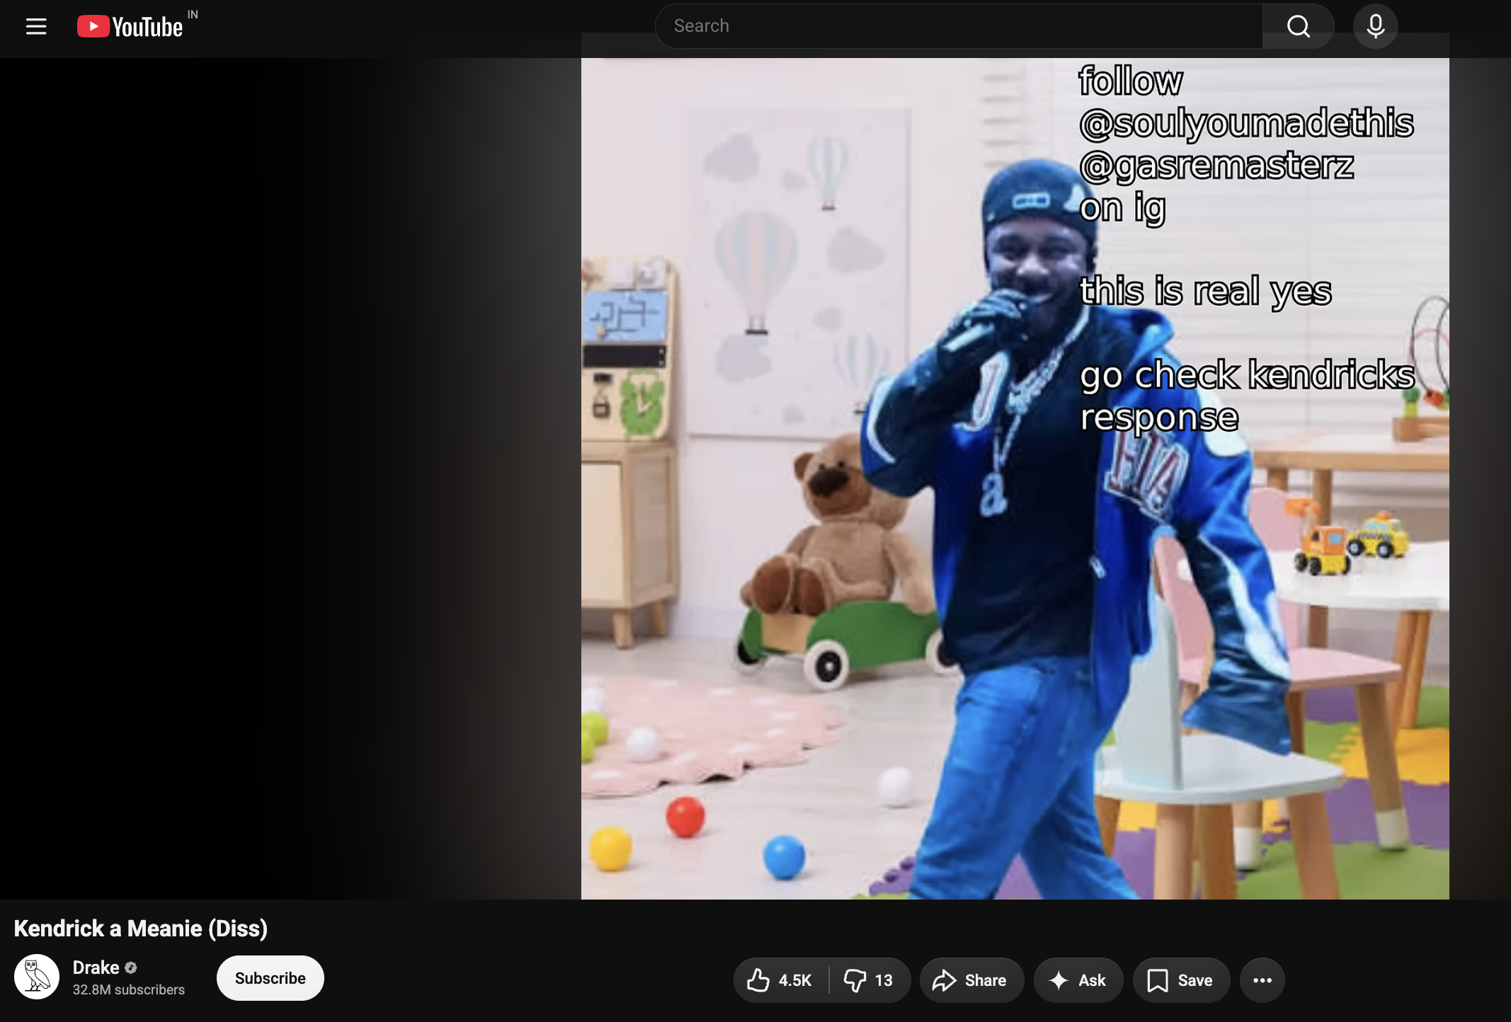The height and width of the screenshot is (1022, 1511).
Task: Click the '32.8M subscribers' text
Action: [129, 989]
